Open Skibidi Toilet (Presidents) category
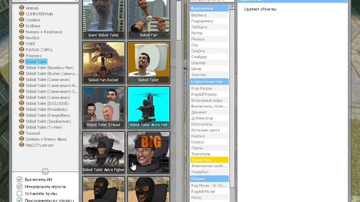 47,109
